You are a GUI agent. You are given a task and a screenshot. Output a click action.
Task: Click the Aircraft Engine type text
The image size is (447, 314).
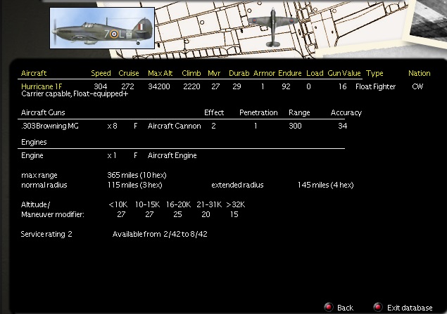tap(172, 155)
